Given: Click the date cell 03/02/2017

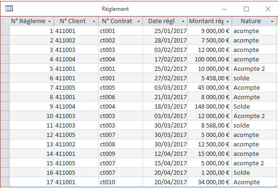Looking at the screenshot, I should pyautogui.click(x=165, y=50).
